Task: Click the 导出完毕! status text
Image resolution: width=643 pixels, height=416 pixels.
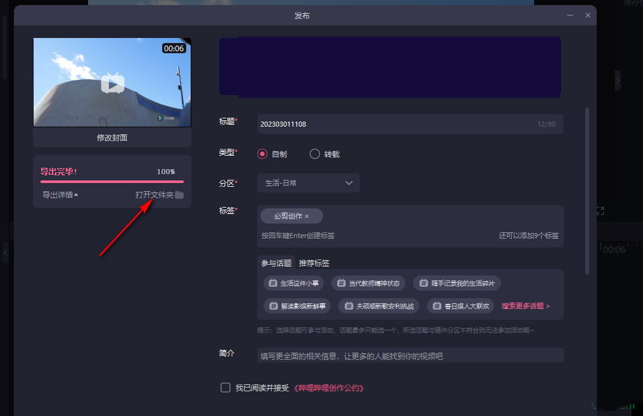Action: pyautogui.click(x=59, y=172)
